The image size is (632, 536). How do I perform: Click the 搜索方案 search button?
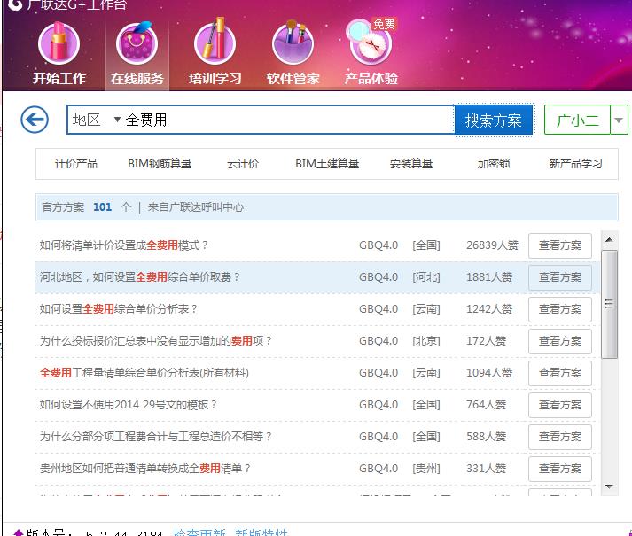coord(494,120)
